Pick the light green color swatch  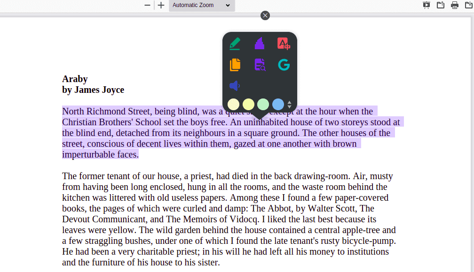(x=263, y=105)
